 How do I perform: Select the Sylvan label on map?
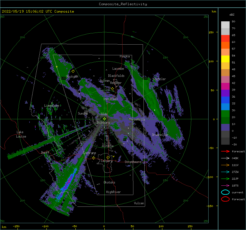point(105,81)
